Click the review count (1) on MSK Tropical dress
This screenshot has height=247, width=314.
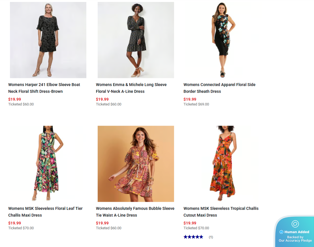pos(211,237)
